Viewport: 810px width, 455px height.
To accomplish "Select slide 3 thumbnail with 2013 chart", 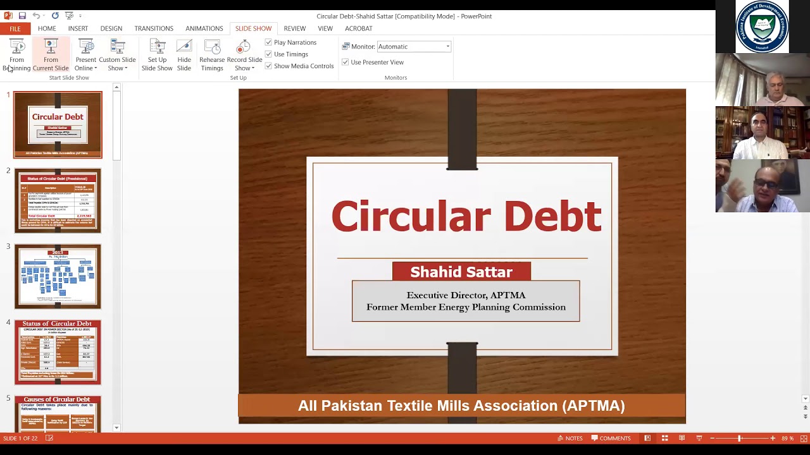I will [58, 276].
